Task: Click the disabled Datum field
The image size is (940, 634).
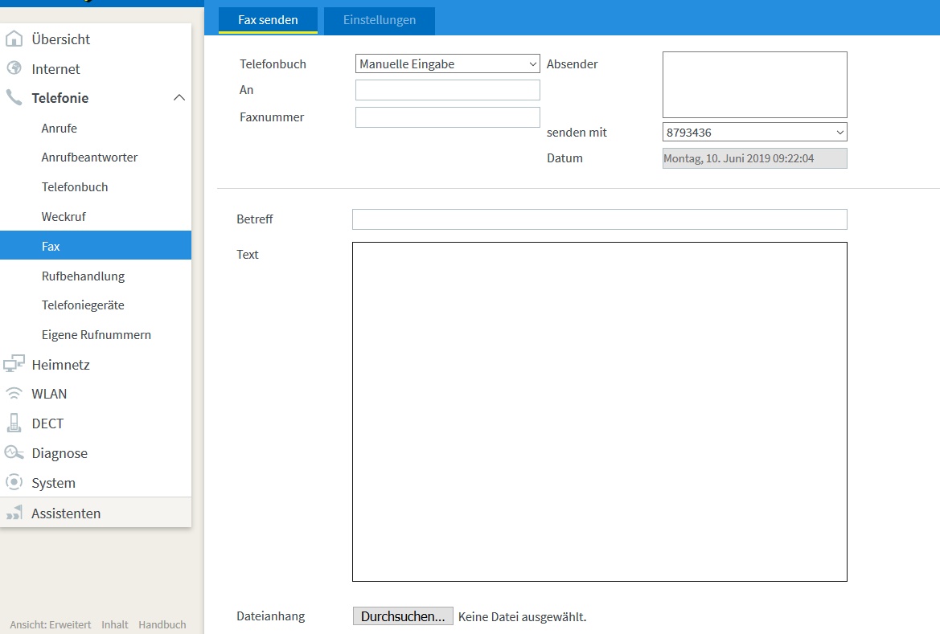Action: pos(755,158)
